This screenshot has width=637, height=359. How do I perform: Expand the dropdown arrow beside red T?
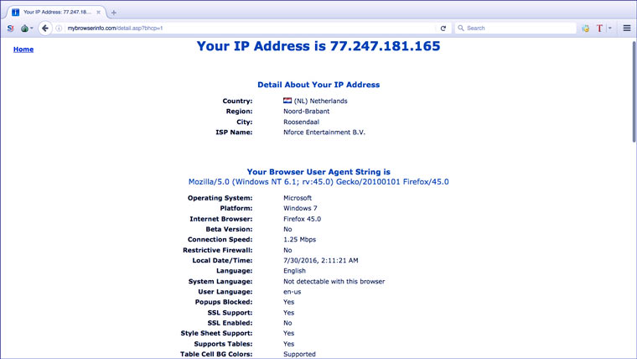610,28
